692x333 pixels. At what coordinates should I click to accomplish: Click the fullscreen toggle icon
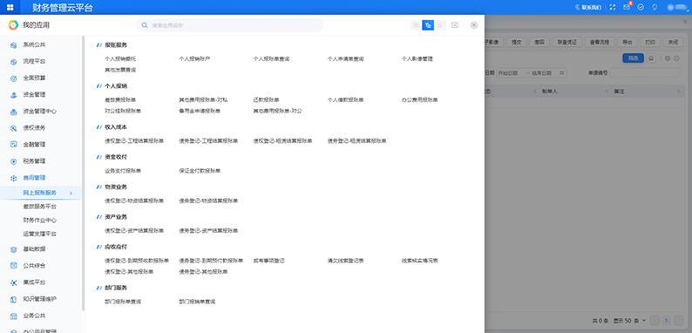[x=612, y=7]
